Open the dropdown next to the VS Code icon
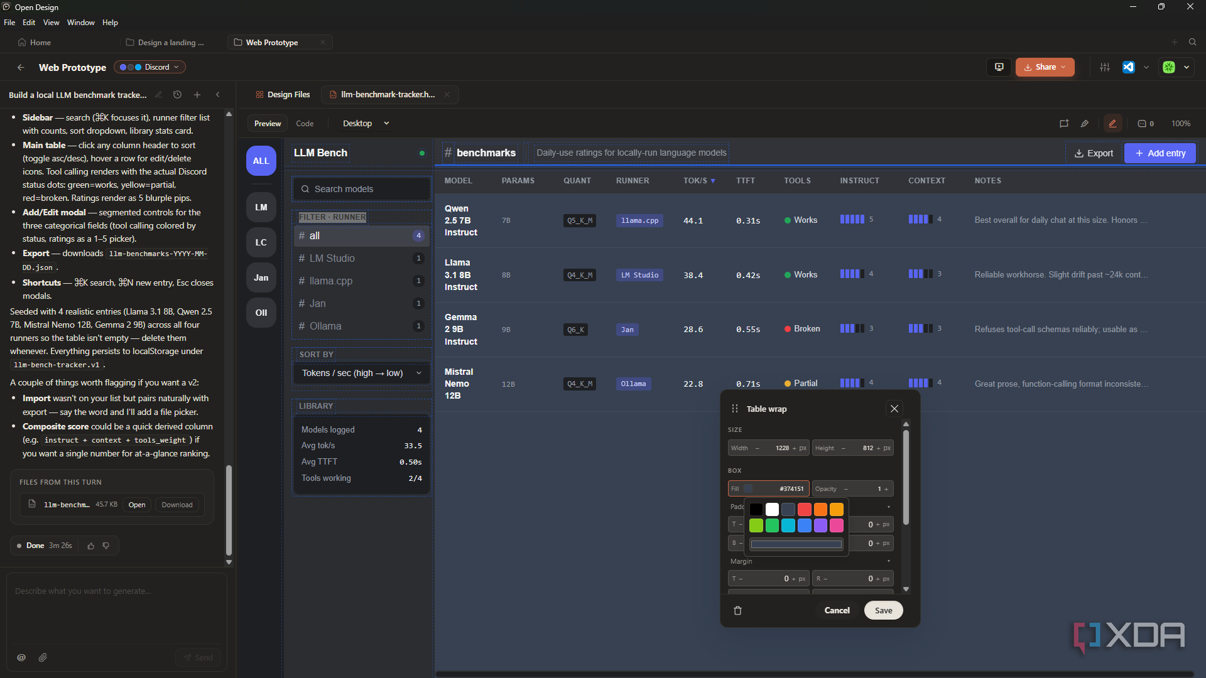Screen dimensions: 1206x678 point(1146,67)
